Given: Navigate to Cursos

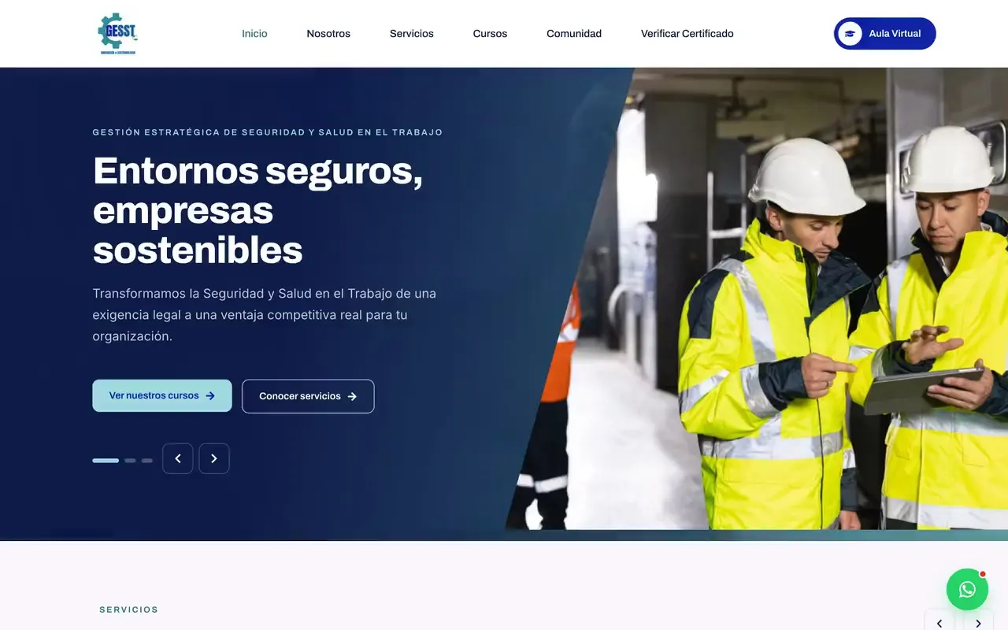Looking at the screenshot, I should (490, 34).
